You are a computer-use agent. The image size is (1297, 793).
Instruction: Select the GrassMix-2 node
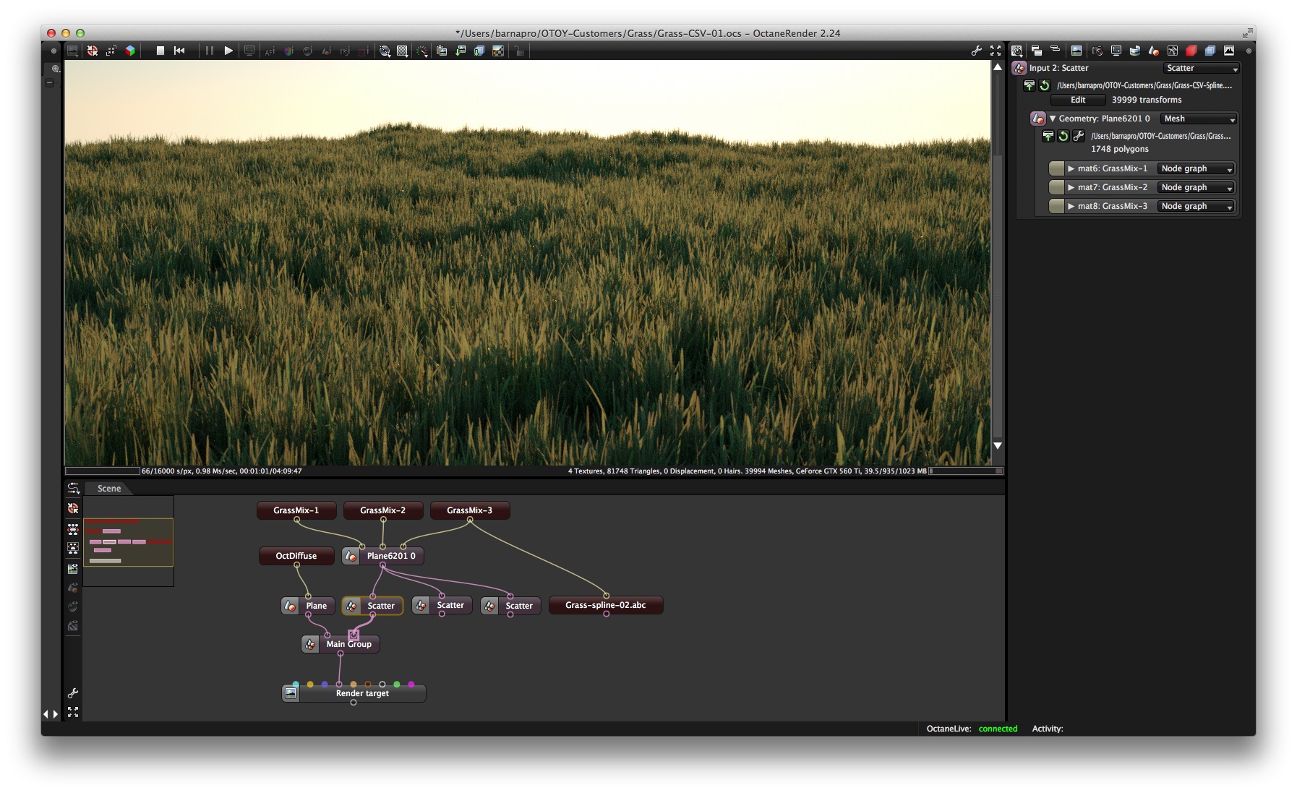(383, 510)
